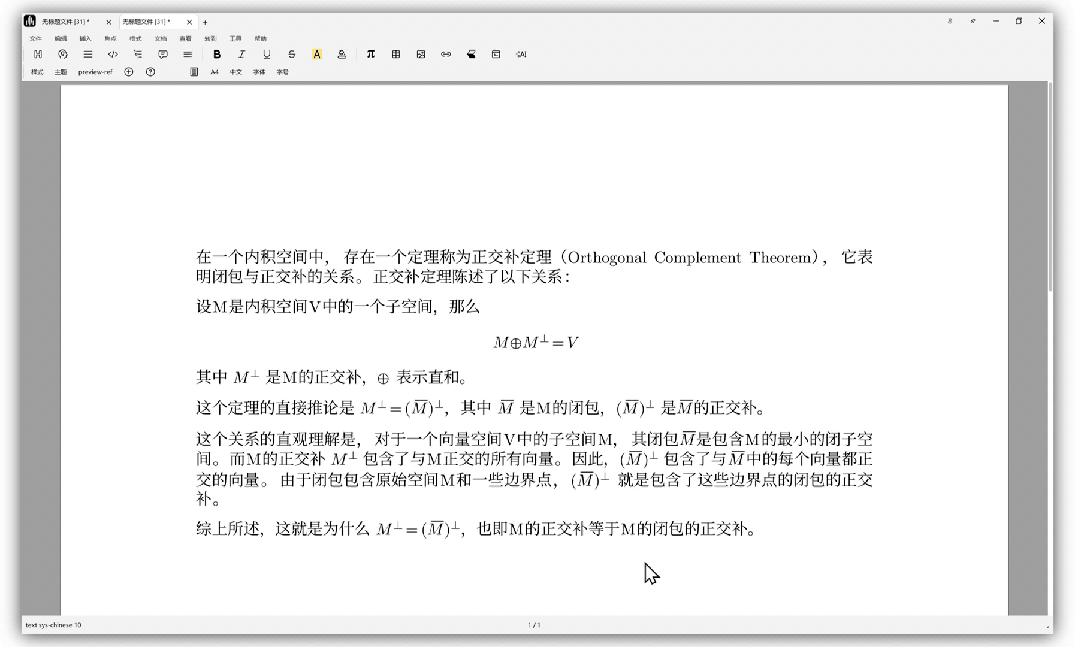
Task: Open the 字号 font size dropdown
Action: point(283,72)
